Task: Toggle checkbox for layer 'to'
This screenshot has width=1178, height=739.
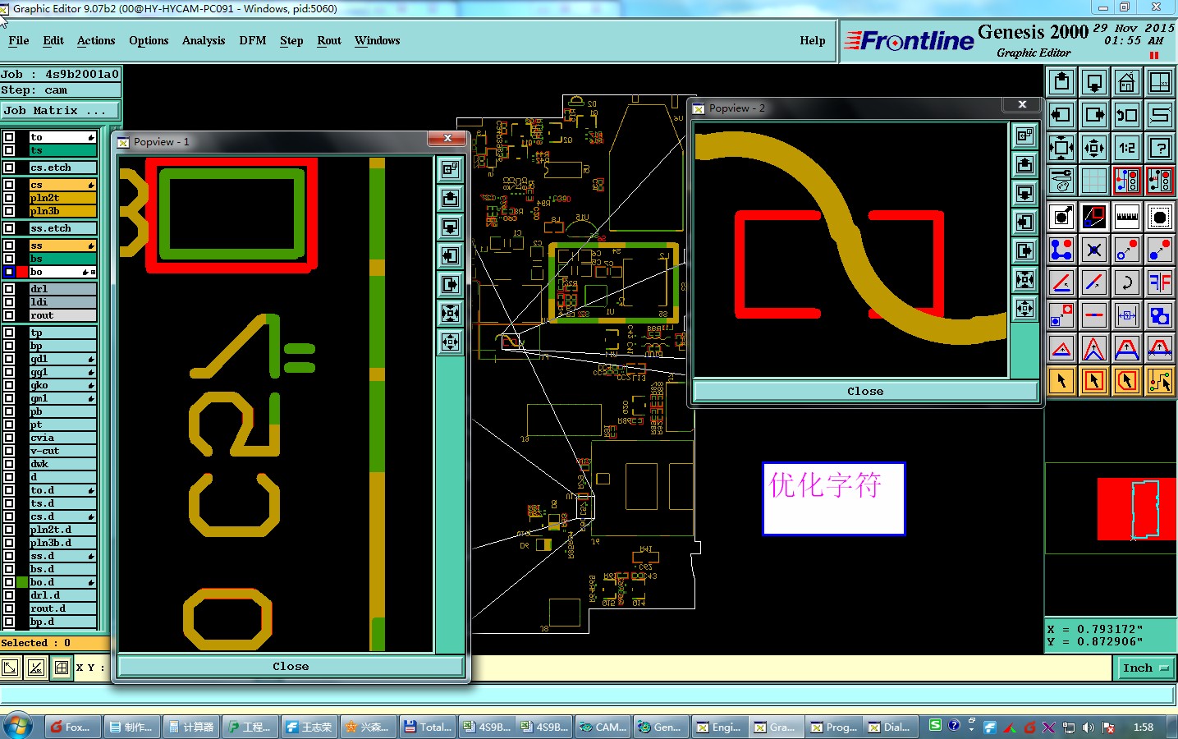Action: pos(9,137)
